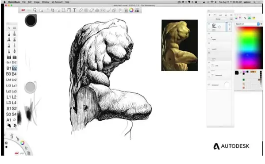Open the My Account menu
This screenshot has height=164, width=265.
(x=57, y=2)
